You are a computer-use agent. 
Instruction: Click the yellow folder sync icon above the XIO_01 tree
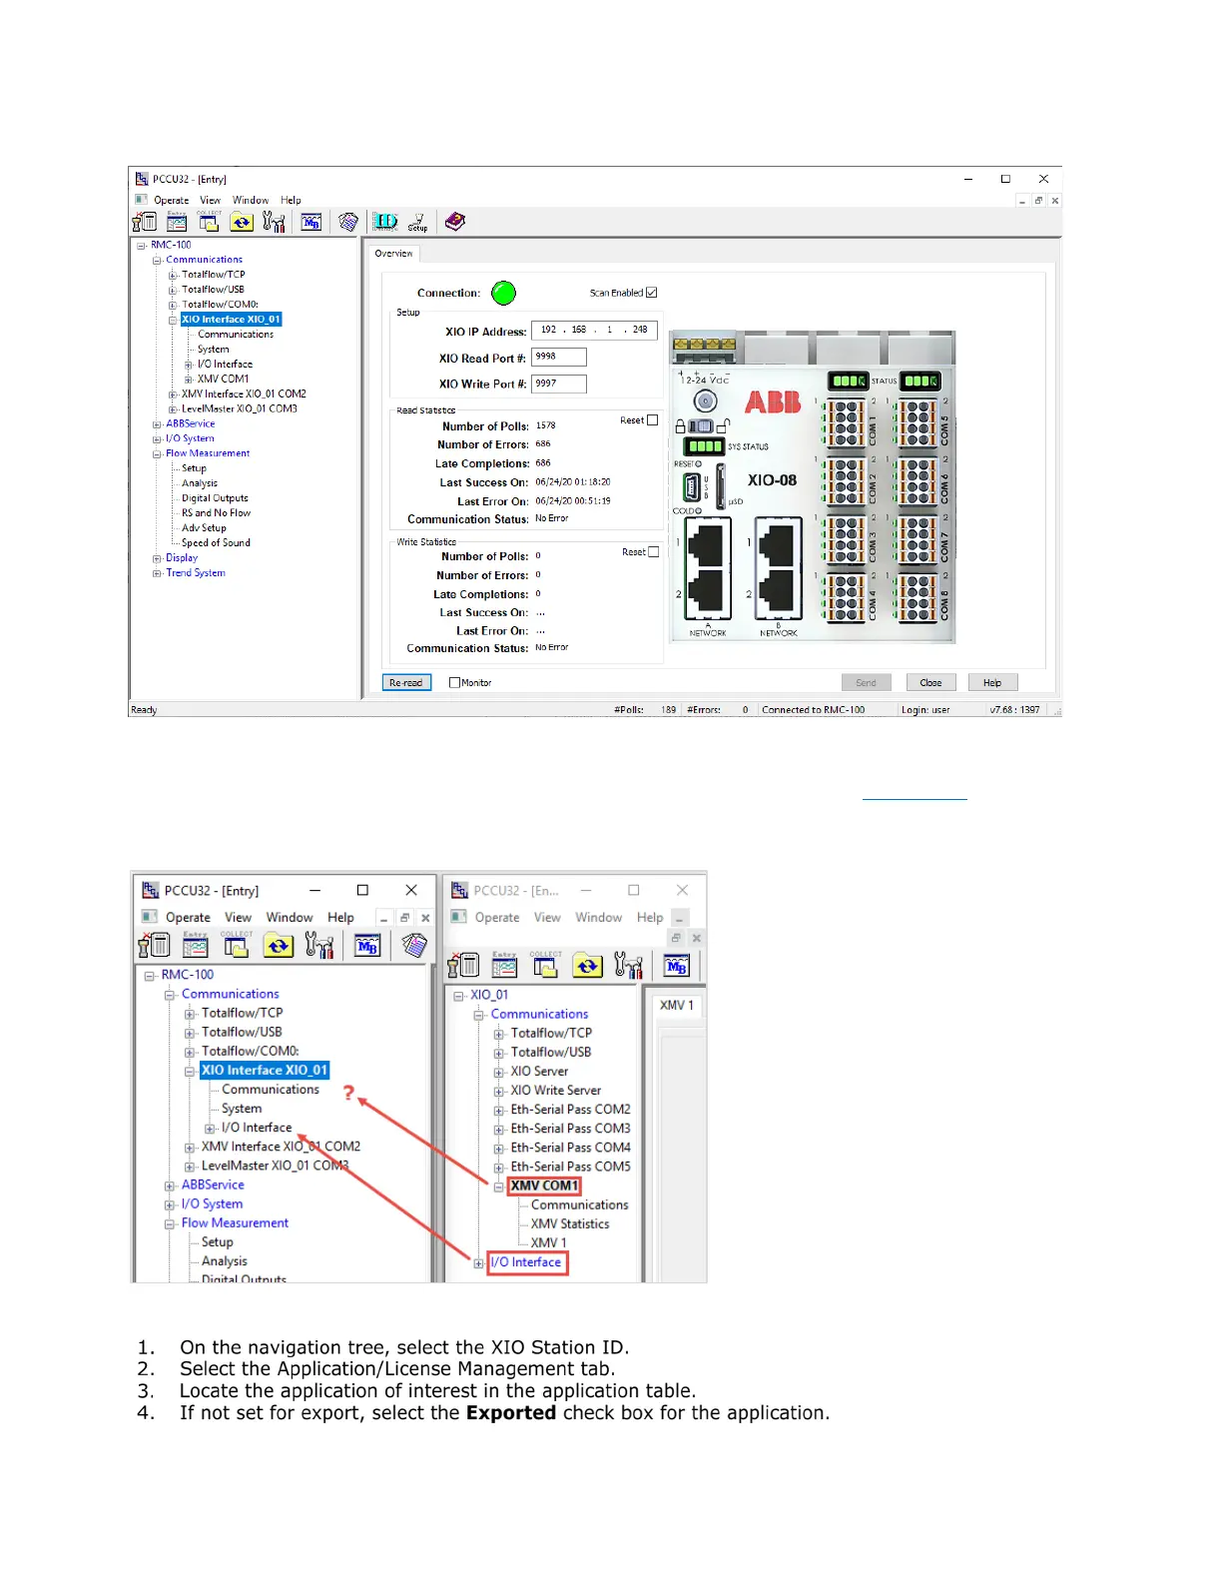point(587,966)
